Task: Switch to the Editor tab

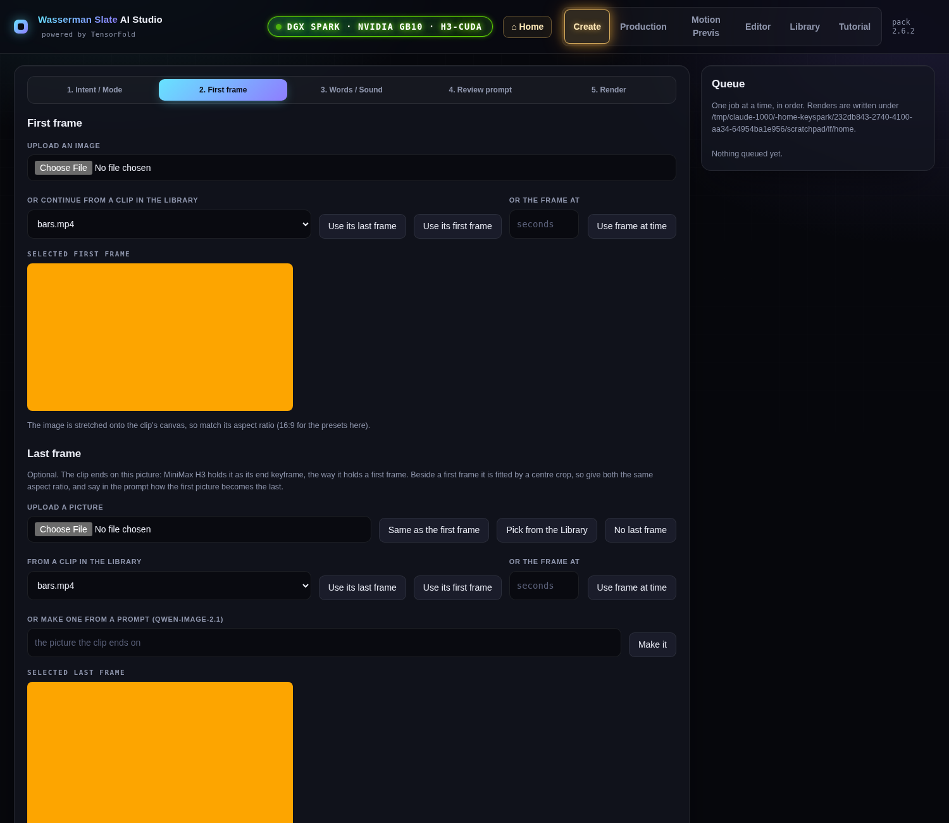Action: [758, 27]
